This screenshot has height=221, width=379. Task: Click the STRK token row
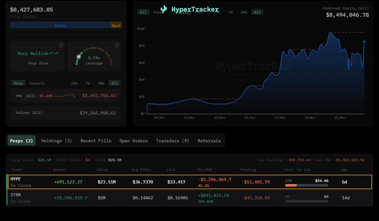189,198
